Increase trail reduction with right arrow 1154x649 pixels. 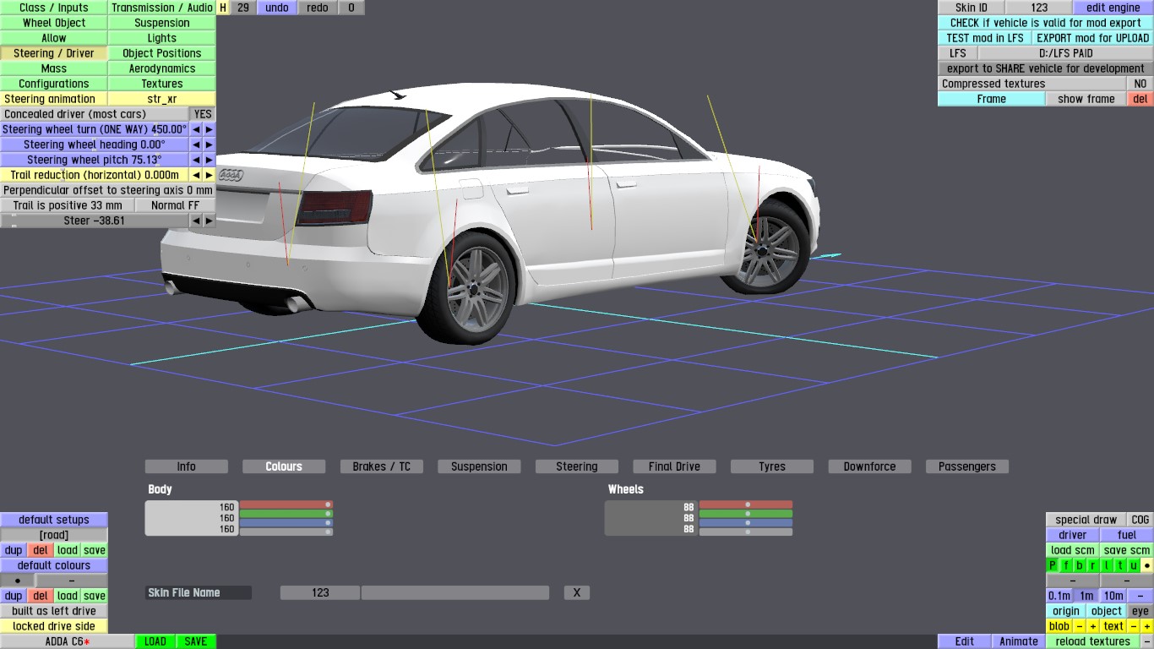coord(210,175)
